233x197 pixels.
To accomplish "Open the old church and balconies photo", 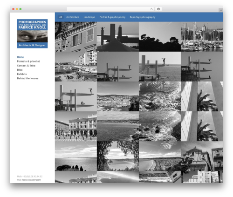I will pyautogui.click(x=202, y=156).
